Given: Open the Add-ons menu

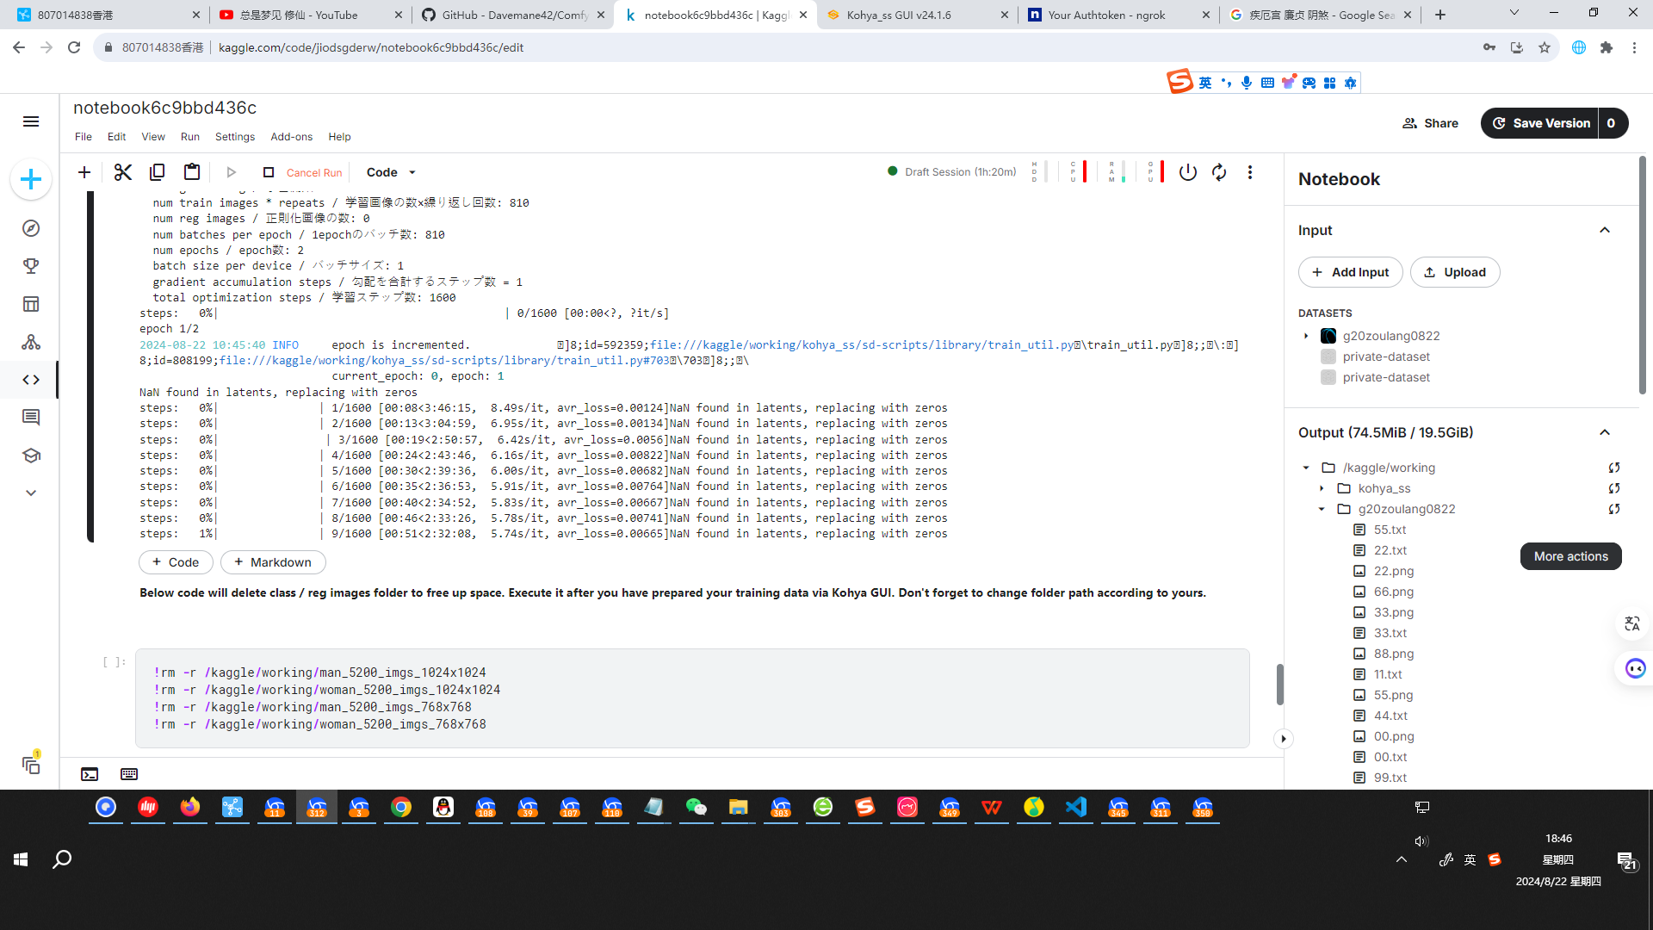Looking at the screenshot, I should point(291,137).
